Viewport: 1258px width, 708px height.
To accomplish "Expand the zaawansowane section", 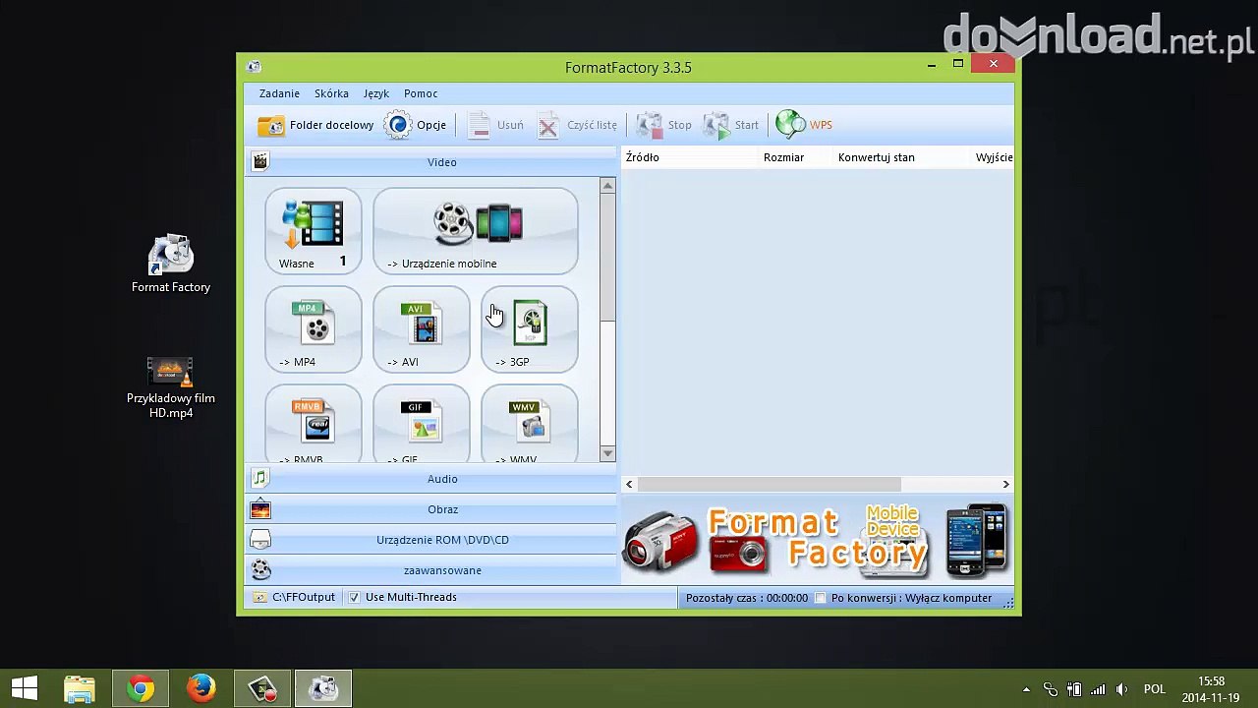I will click(430, 570).
